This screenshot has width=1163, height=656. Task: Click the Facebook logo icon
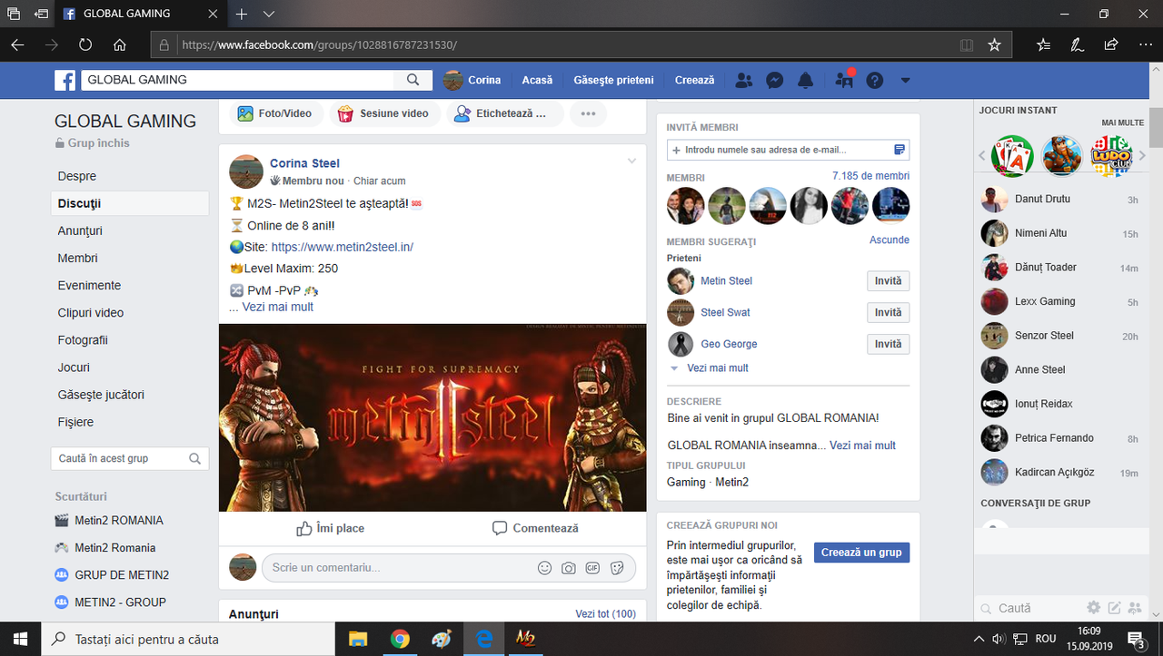65,81
